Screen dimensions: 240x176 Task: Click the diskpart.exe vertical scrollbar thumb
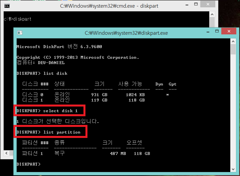(233, 49)
